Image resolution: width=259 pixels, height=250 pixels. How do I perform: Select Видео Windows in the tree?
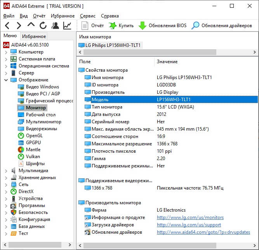pyautogui.click(x=38, y=87)
